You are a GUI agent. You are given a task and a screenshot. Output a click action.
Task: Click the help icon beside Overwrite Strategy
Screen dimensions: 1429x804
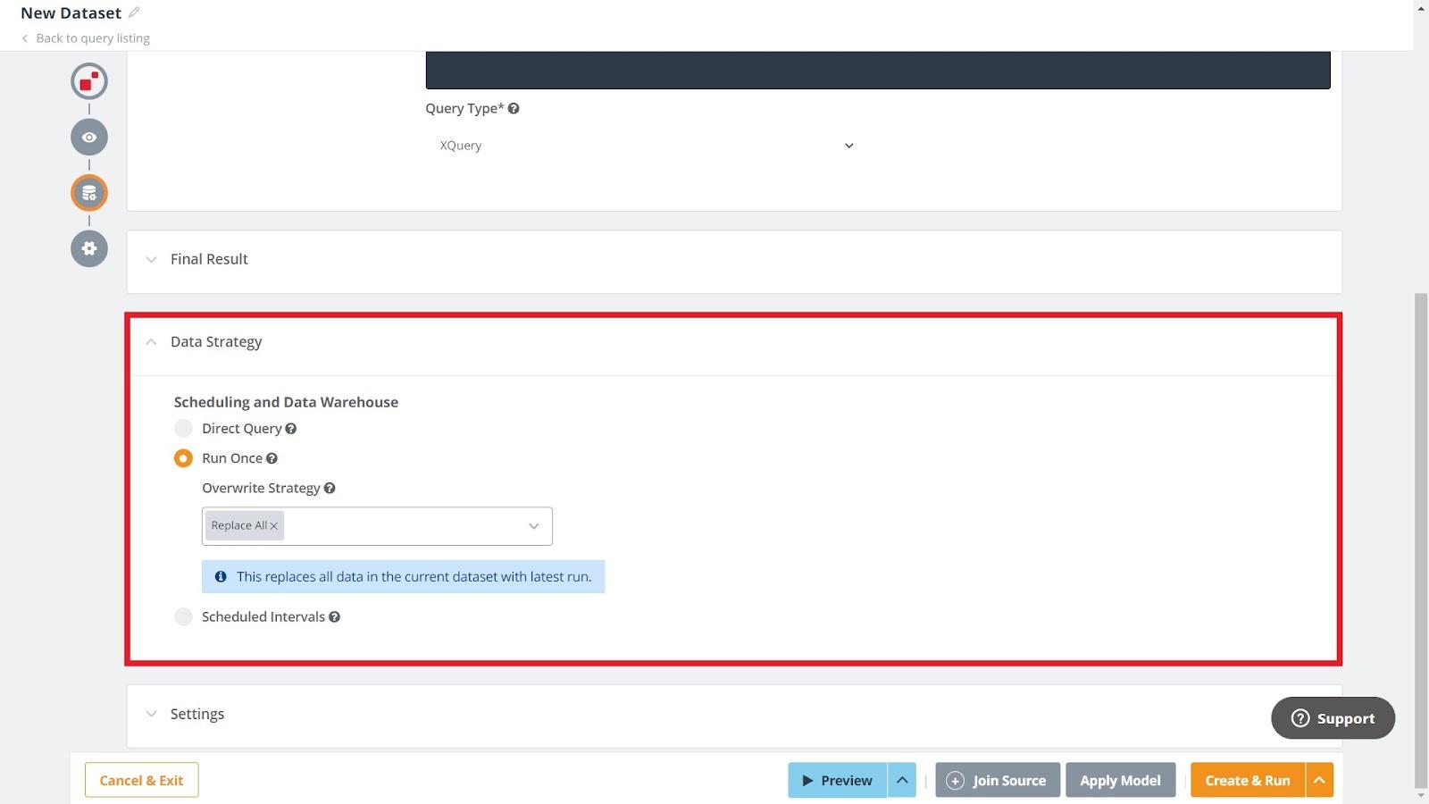coord(330,488)
